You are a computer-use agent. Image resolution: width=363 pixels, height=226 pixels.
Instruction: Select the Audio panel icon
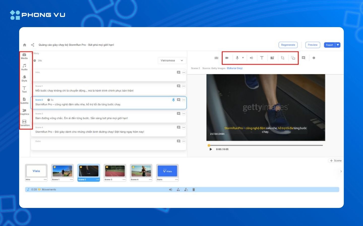click(24, 67)
